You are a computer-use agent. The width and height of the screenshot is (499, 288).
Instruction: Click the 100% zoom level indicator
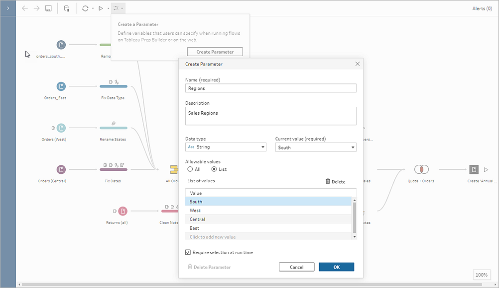pyautogui.click(x=482, y=275)
